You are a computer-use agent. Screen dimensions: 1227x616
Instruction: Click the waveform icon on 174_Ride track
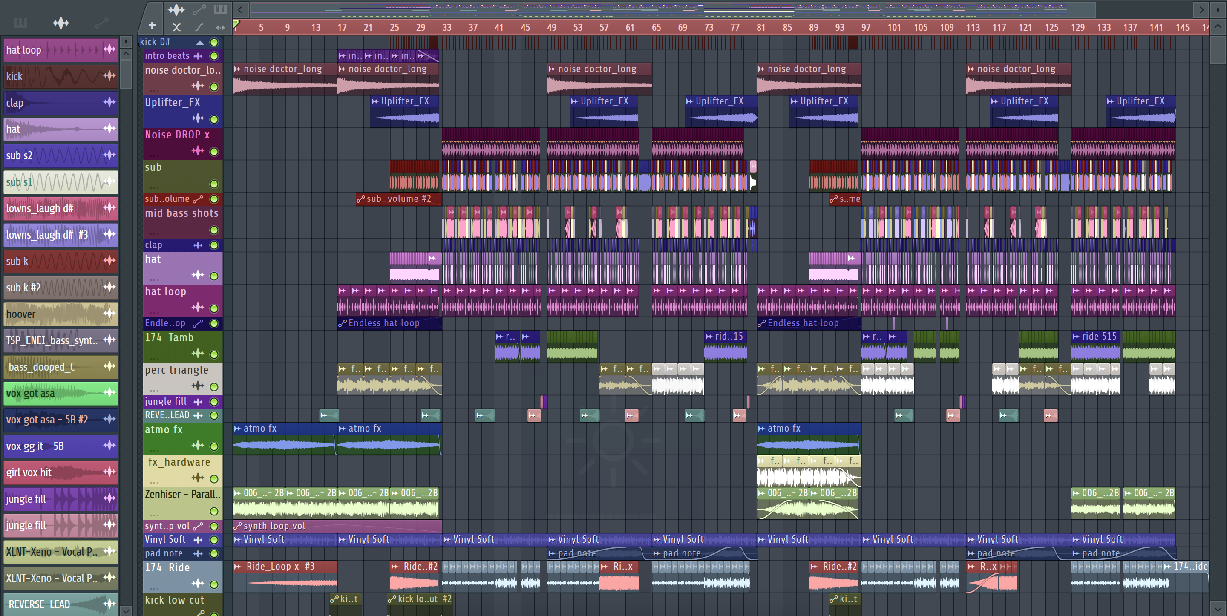click(x=198, y=583)
